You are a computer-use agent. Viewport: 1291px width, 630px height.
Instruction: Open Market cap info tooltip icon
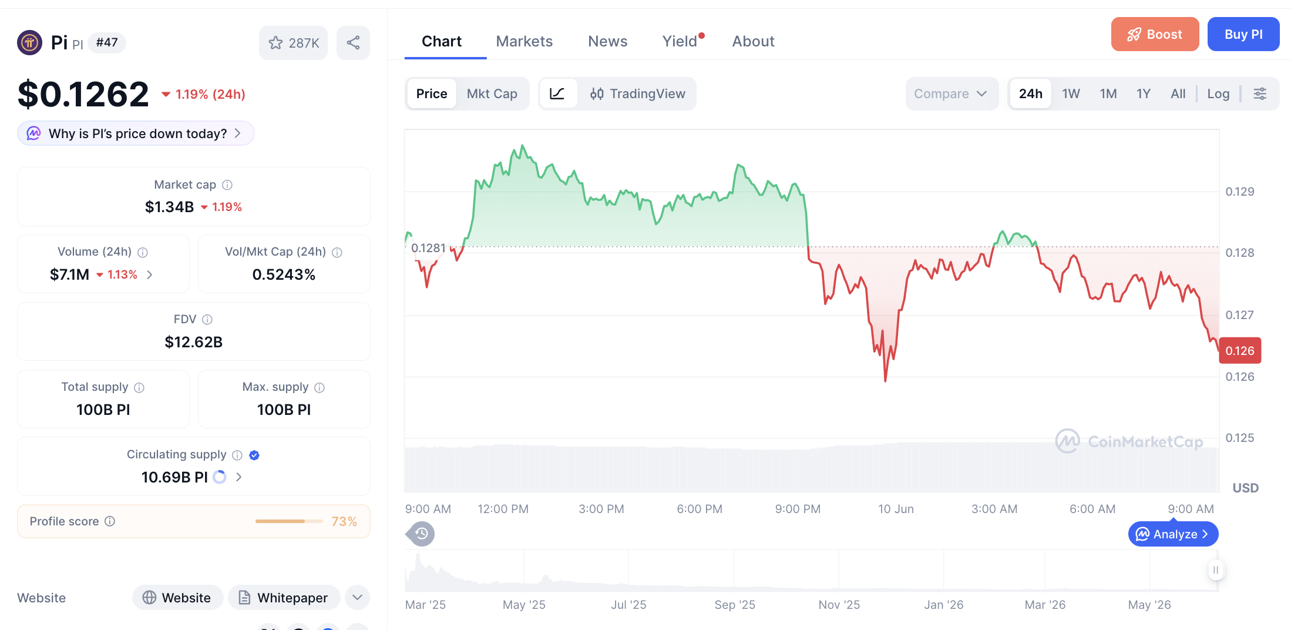pyautogui.click(x=227, y=185)
